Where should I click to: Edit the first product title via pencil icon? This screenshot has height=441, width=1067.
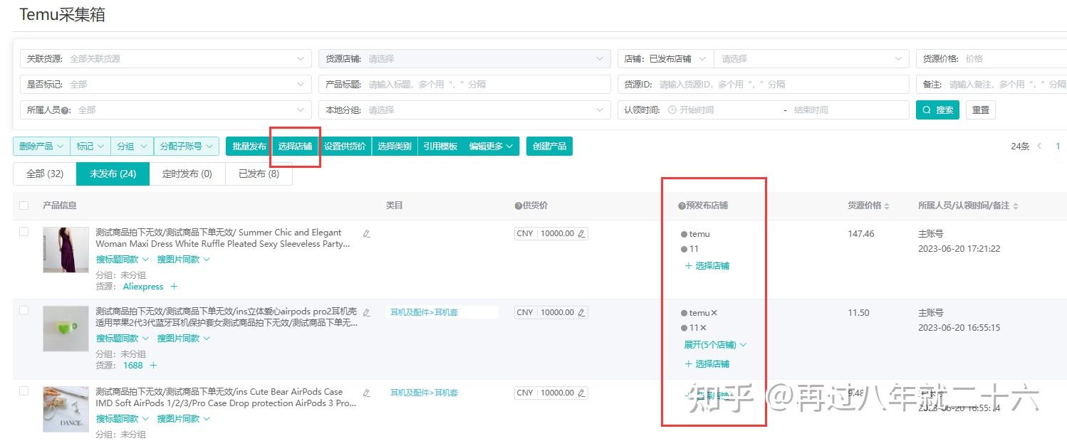(x=366, y=233)
